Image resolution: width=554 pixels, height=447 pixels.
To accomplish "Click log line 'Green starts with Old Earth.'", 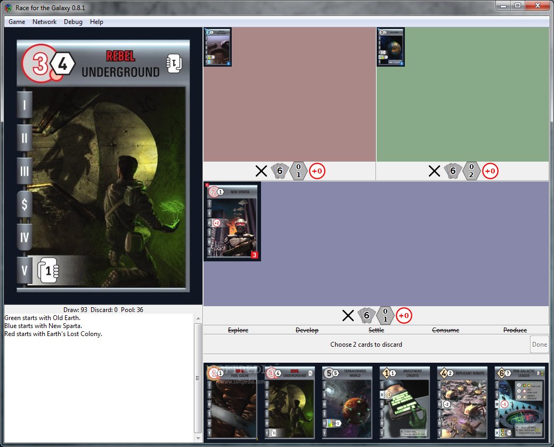I will pos(43,318).
